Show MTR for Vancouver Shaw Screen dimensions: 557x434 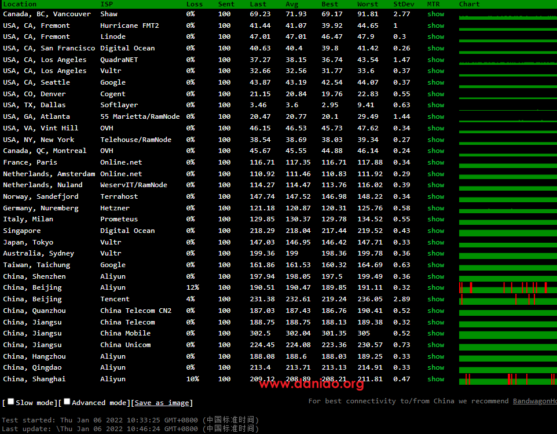pos(435,14)
